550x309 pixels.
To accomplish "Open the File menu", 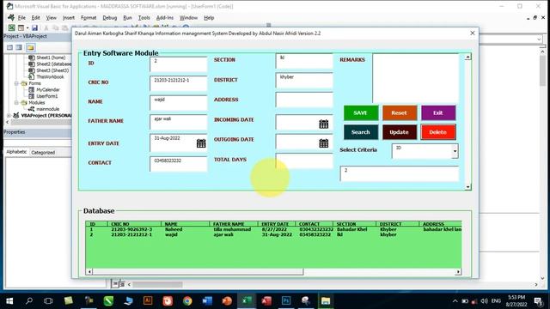I will [x=21, y=17].
